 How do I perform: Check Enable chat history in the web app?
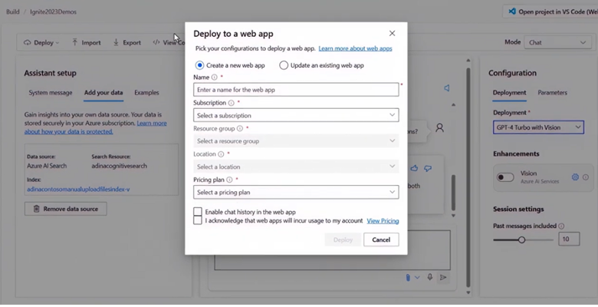pos(198,212)
